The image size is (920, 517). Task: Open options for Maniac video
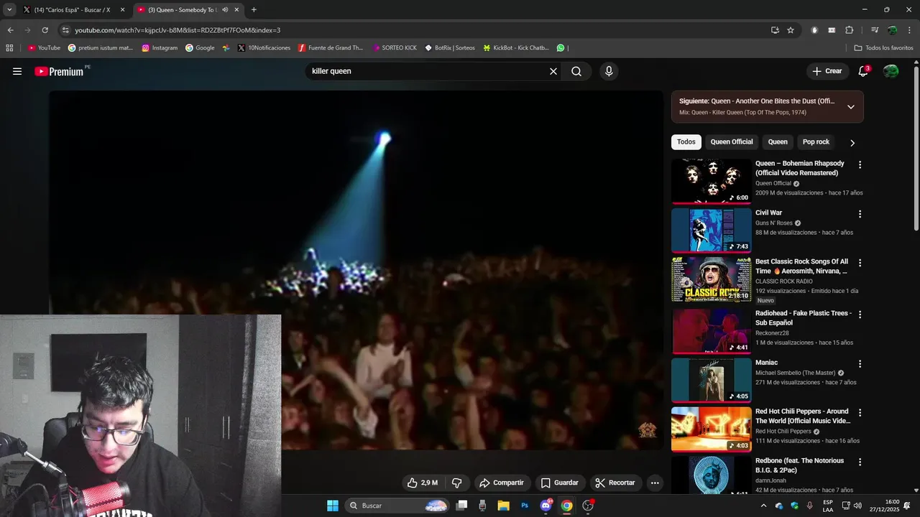tap(860, 363)
